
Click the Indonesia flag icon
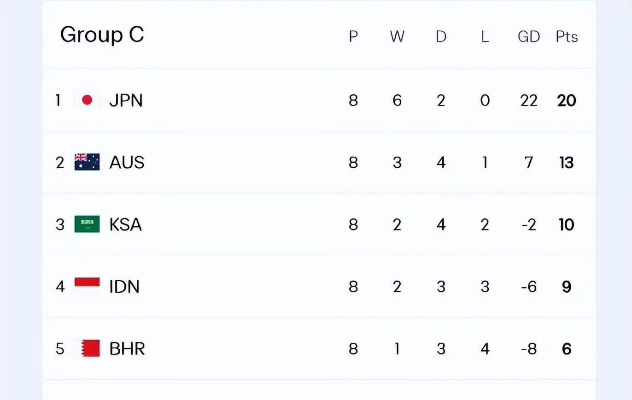87,286
